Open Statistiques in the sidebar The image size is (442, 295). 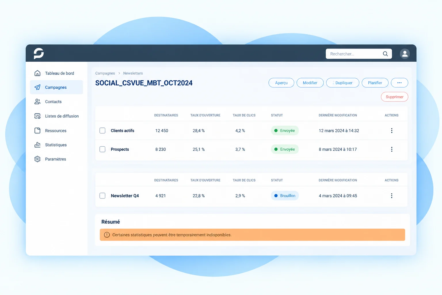pyautogui.click(x=56, y=145)
